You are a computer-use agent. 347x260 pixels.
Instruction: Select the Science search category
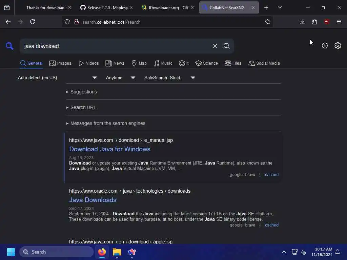pyautogui.click(x=206, y=63)
